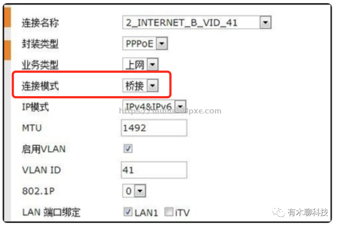
Task: Open the 上网 service type dropdown
Action: coord(152,64)
